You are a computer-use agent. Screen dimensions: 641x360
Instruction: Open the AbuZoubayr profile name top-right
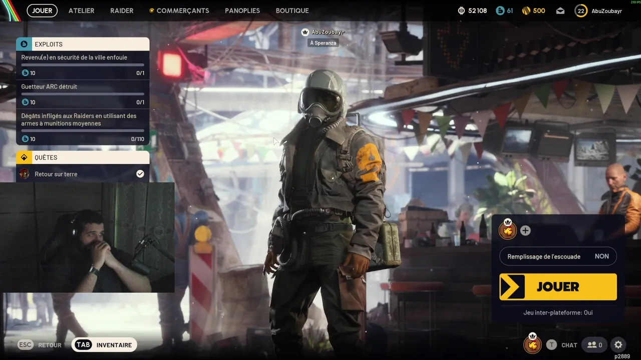[606, 10]
